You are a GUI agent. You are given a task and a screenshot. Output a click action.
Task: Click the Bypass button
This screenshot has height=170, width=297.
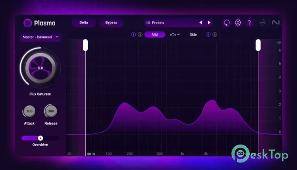click(x=111, y=23)
